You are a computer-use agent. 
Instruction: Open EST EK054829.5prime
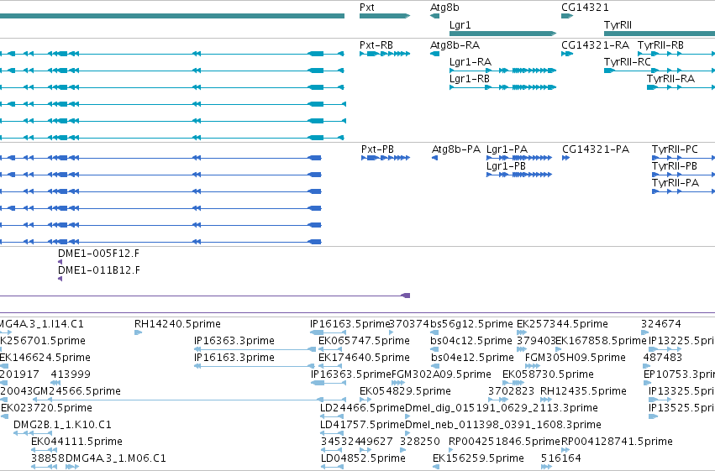click(365, 400)
